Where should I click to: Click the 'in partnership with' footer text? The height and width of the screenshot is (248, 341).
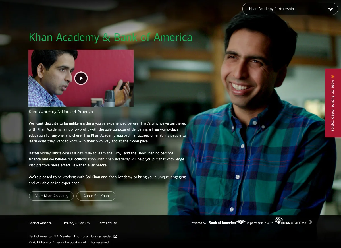click(x=260, y=223)
